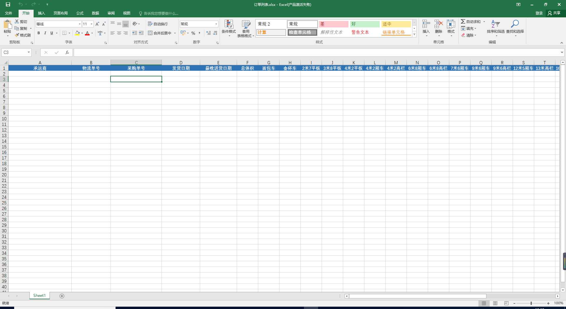This screenshot has height=309, width=566.
Task: Toggle center horizontal alignment
Action: pos(119,33)
